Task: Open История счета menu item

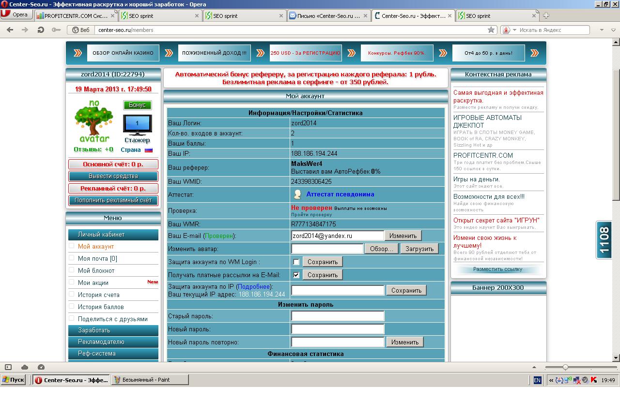Action: (98, 295)
